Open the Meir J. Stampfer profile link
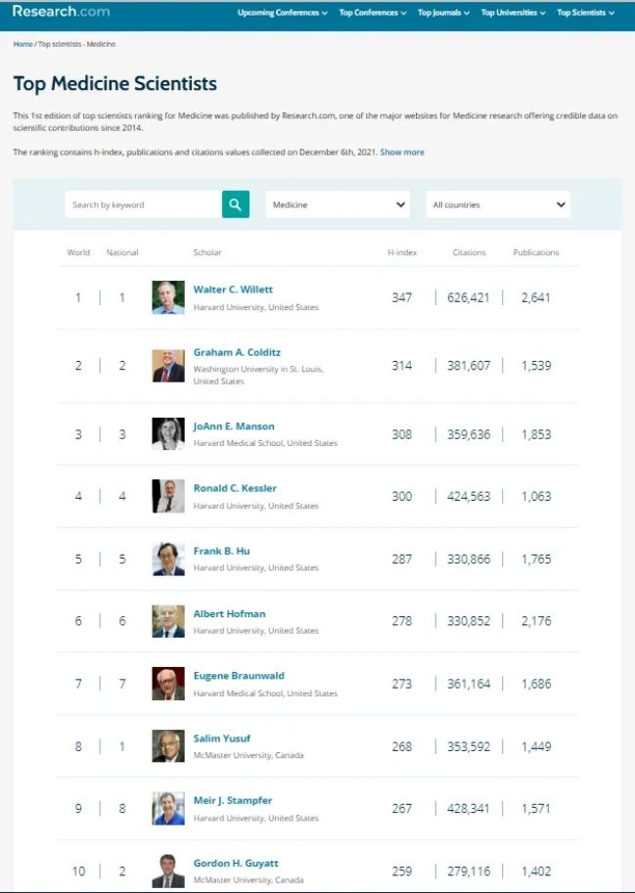Image resolution: width=635 pixels, height=893 pixels. coord(231,801)
